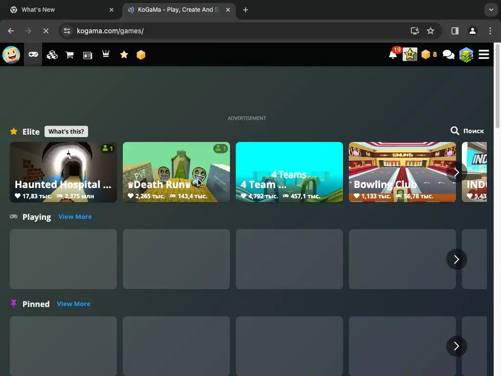The height and width of the screenshot is (376, 501).
Task: Open the 4 Team game card
Action: click(289, 172)
